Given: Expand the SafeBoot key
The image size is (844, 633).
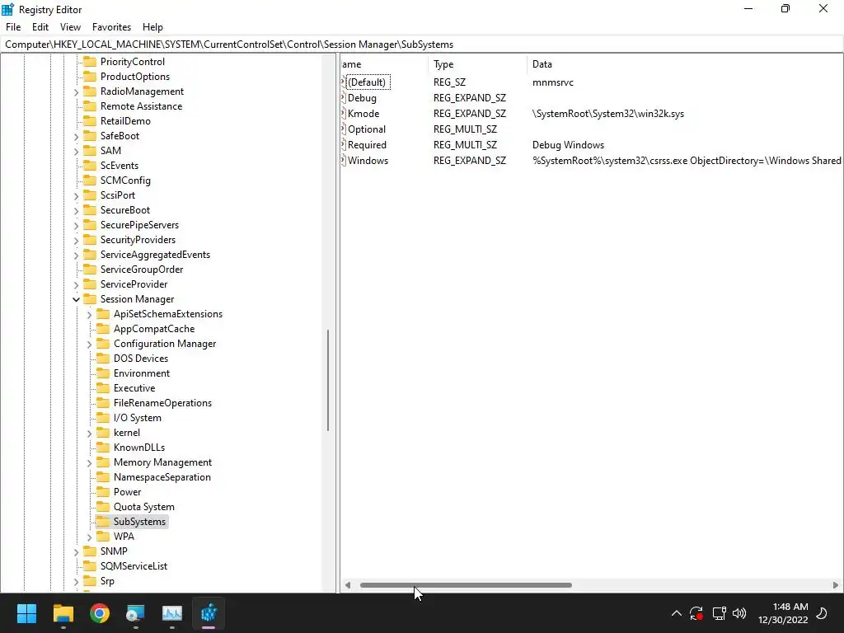Looking at the screenshot, I should tap(76, 136).
